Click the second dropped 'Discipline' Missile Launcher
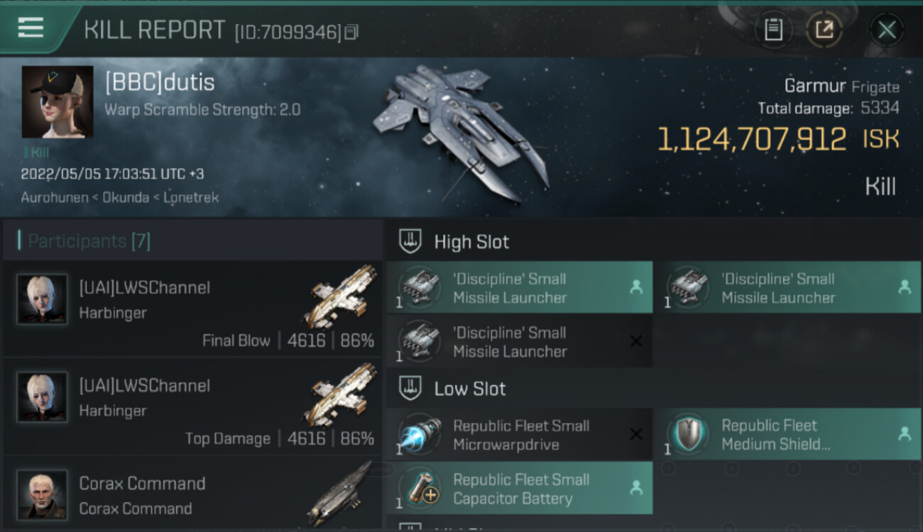Viewport: 923px width, 532px height. pos(787,288)
